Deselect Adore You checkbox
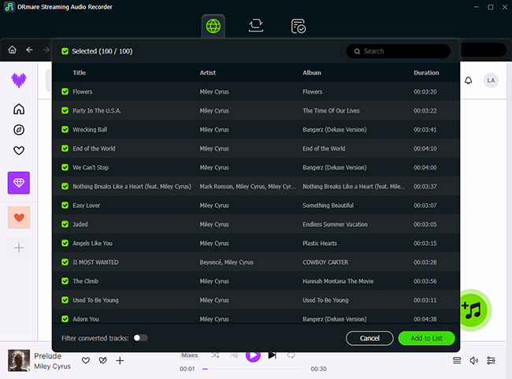This screenshot has height=379, width=512. pyautogui.click(x=65, y=319)
